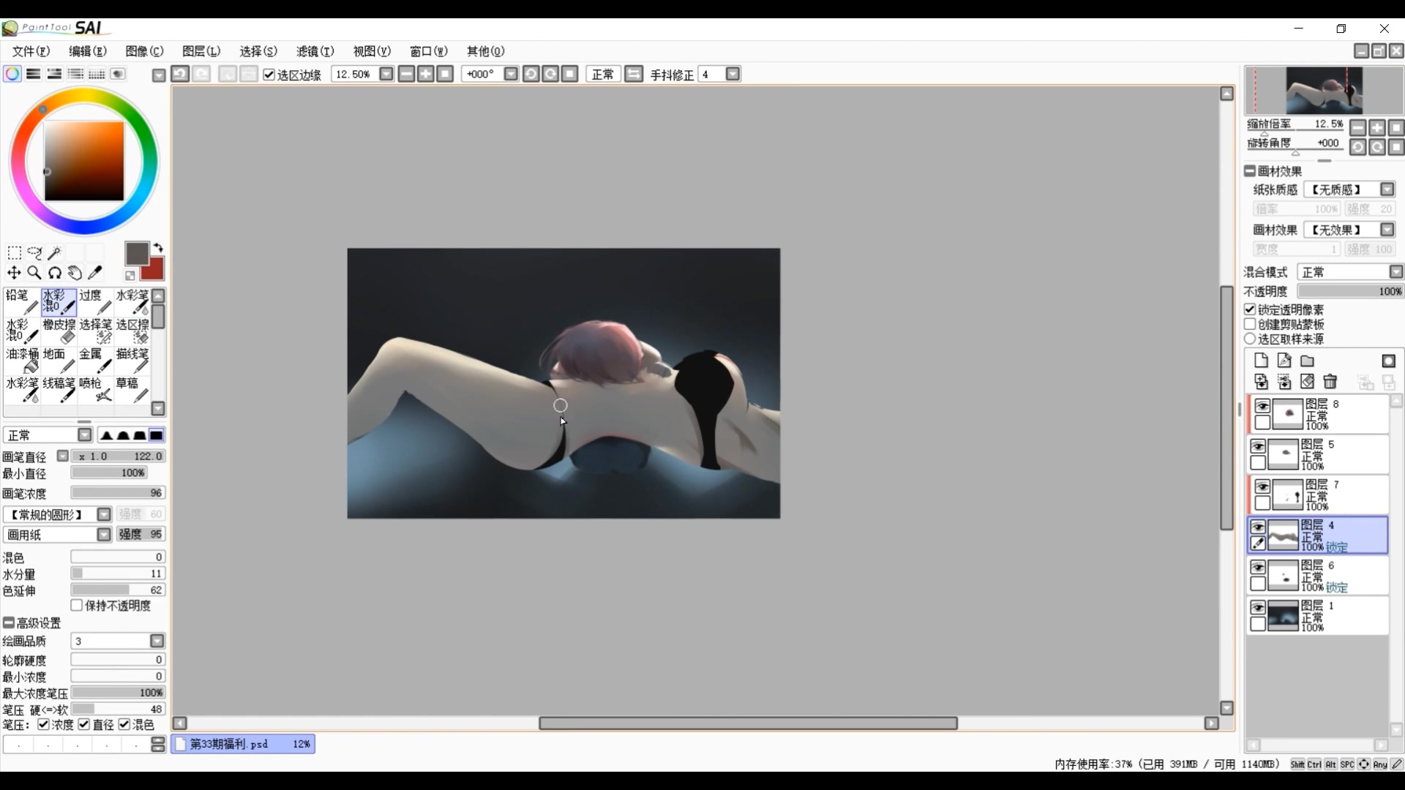
Task: Toggle the 锁定透明像素 checkbox
Action: pos(1250,309)
